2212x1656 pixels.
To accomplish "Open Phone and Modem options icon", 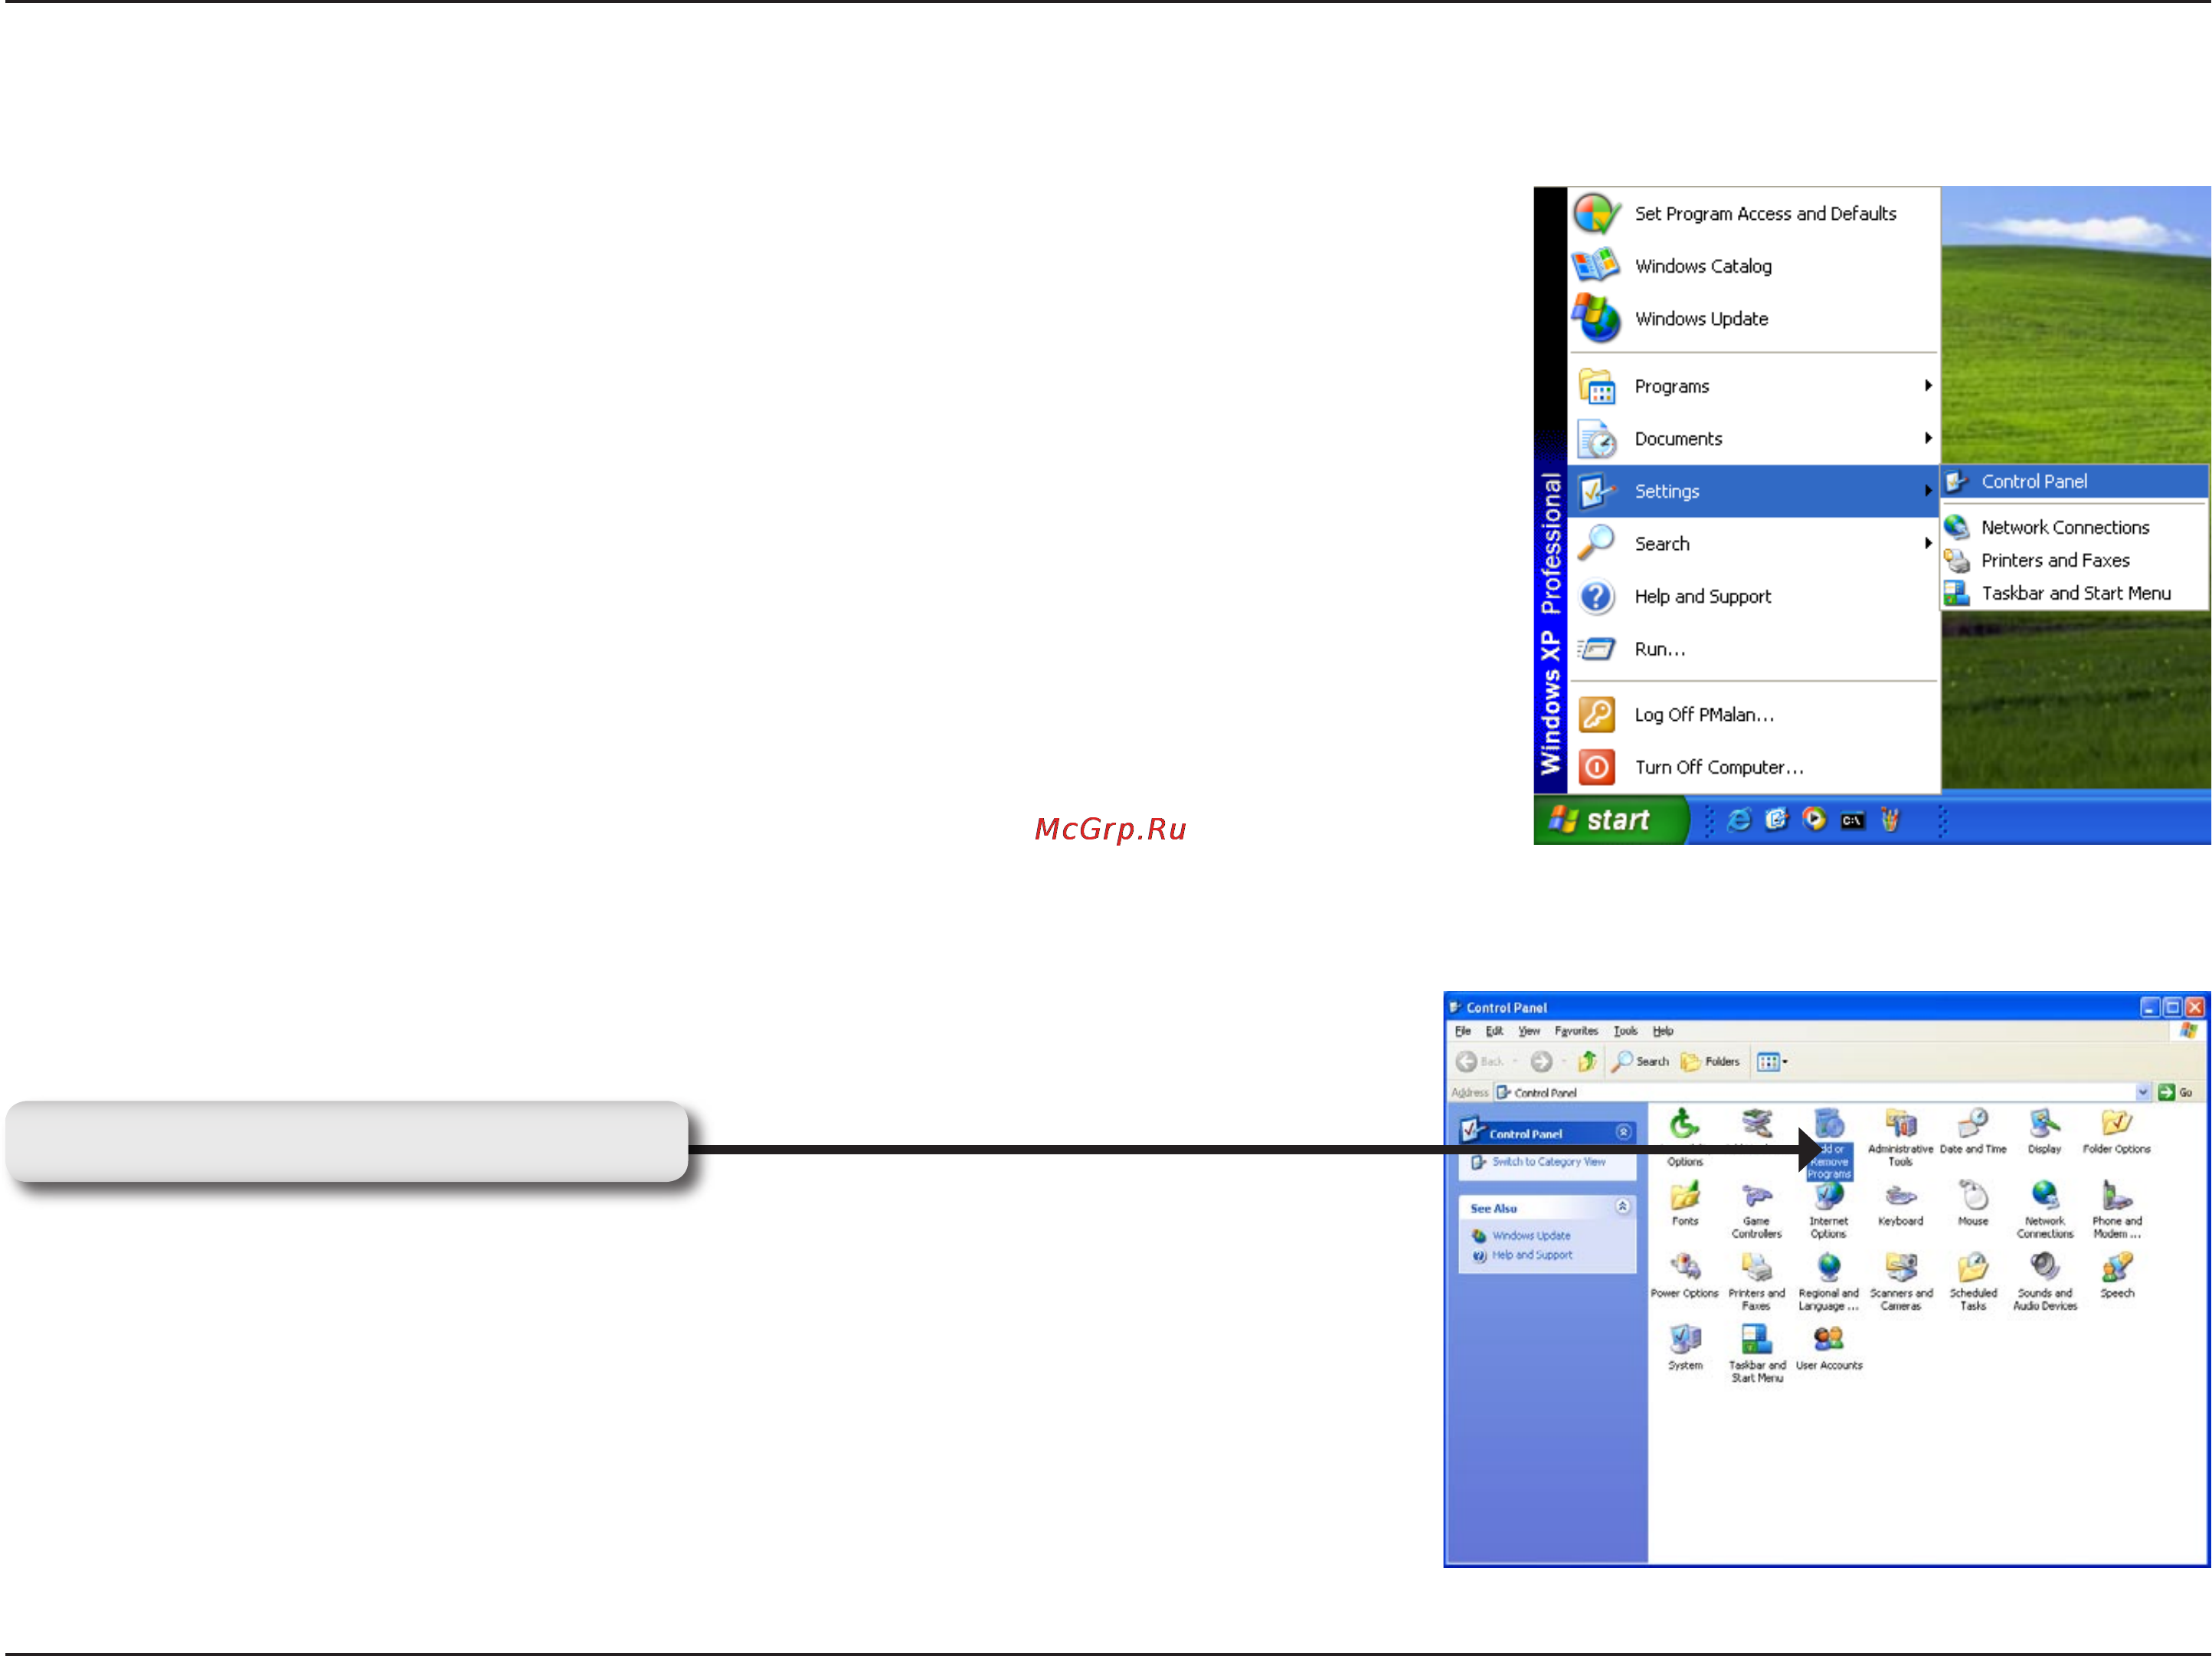I will [x=2117, y=1211].
